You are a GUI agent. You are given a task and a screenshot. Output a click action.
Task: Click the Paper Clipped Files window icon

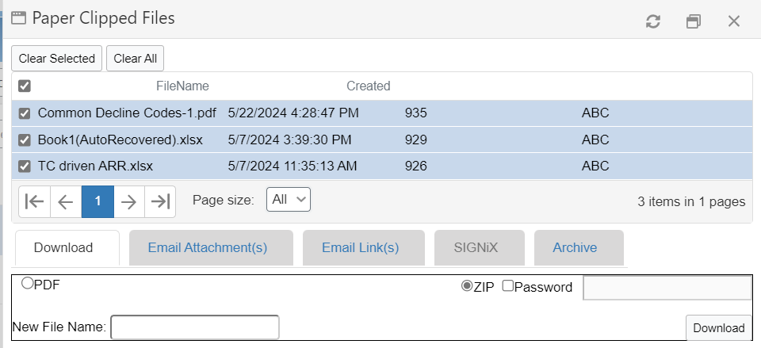(x=19, y=17)
